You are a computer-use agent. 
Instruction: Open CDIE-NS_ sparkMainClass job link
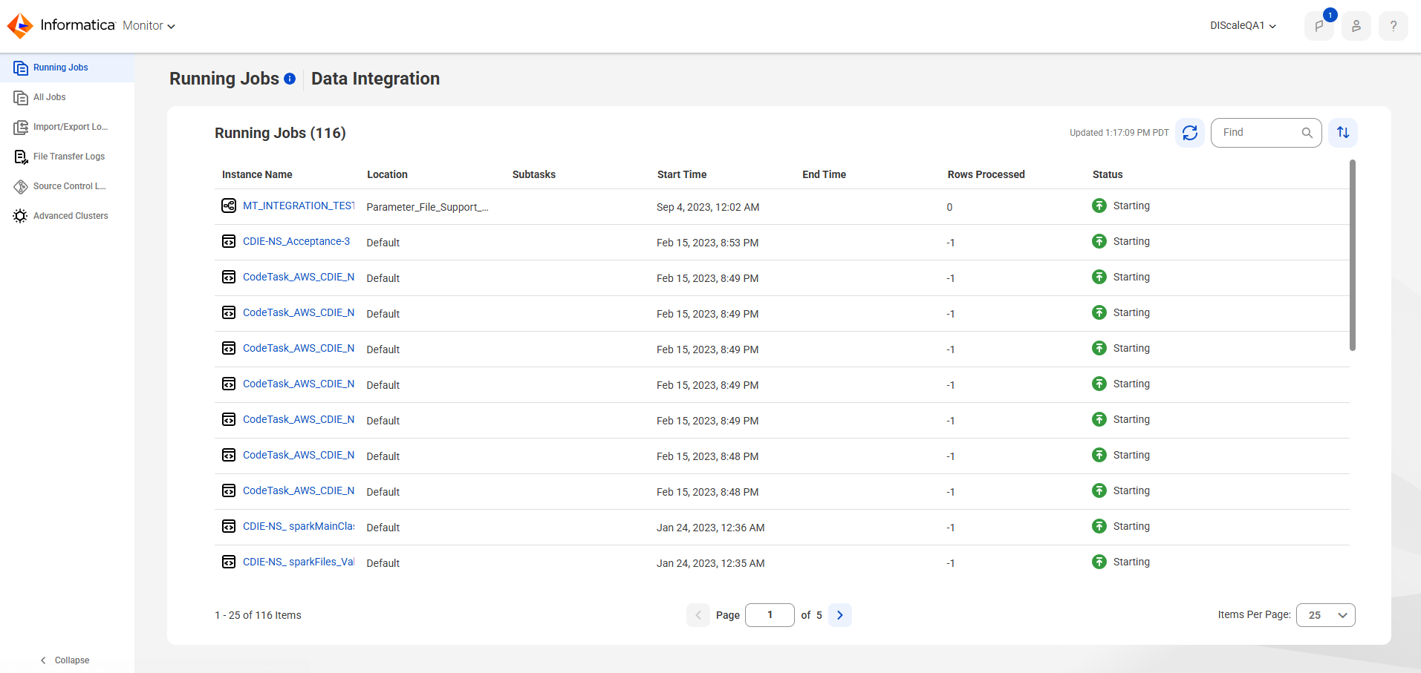click(x=299, y=526)
